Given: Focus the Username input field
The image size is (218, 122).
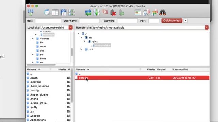Looking at the screenshot, I should pyautogui.click(x=89, y=21).
